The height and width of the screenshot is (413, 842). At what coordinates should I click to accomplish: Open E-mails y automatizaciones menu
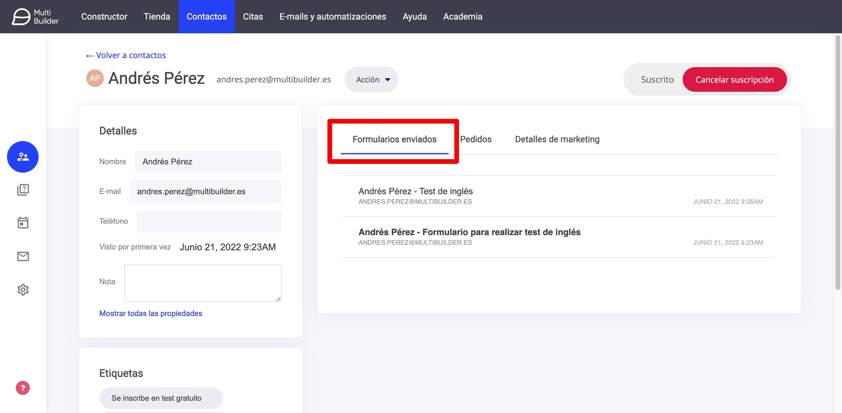[333, 16]
